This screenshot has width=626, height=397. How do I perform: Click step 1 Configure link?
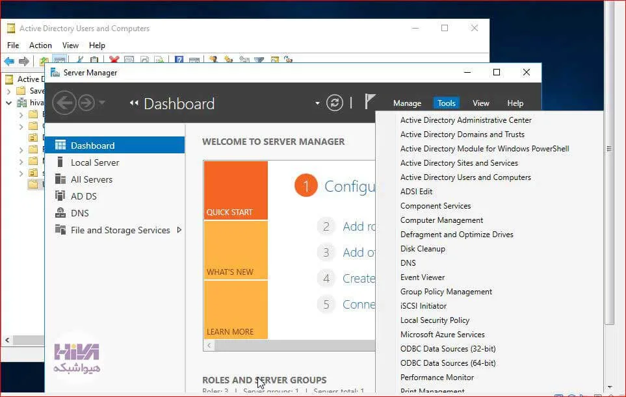point(350,186)
